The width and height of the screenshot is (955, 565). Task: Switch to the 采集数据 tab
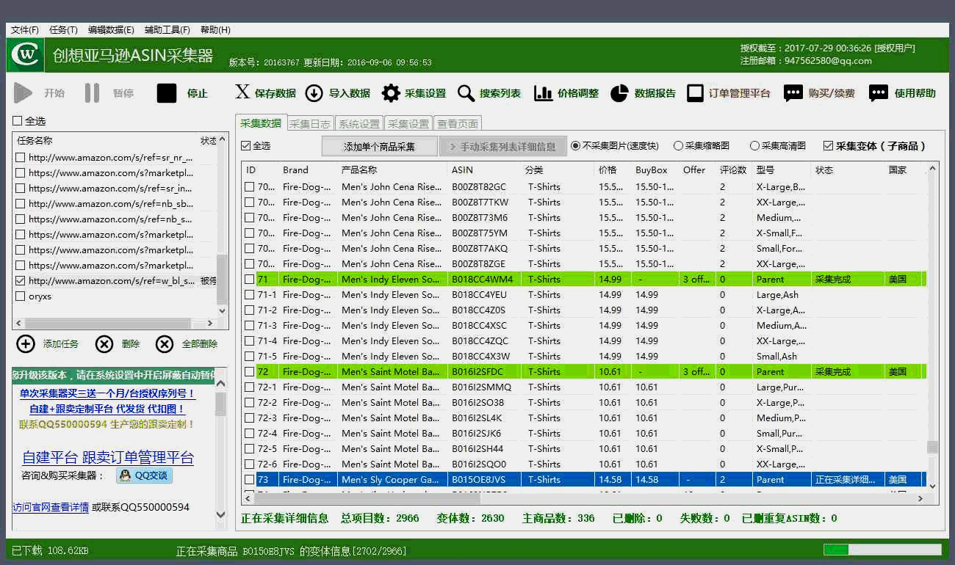point(261,123)
